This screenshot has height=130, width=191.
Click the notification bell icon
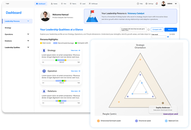tap(157, 4)
